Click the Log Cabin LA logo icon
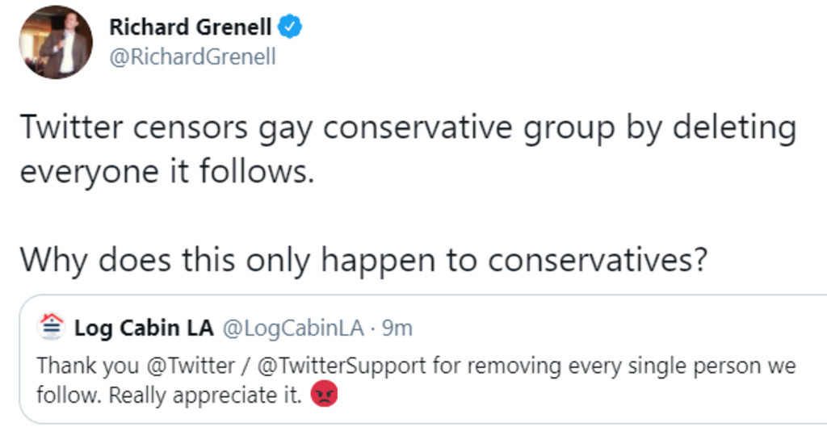The image size is (827, 431). (x=52, y=327)
